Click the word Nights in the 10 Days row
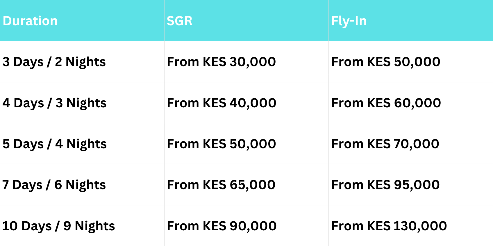Image resolution: width=493 pixels, height=246 pixels. tap(95, 226)
